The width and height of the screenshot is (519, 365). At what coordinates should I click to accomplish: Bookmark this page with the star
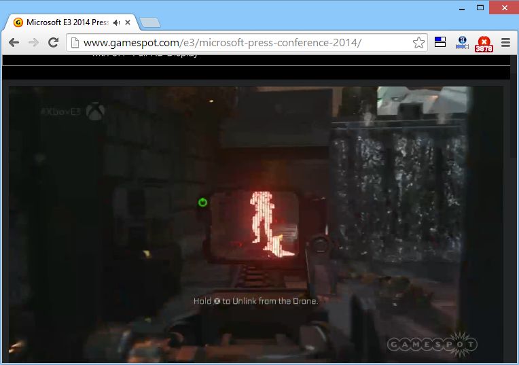pos(418,43)
